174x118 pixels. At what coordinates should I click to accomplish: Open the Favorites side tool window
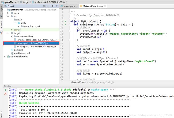[1, 114]
